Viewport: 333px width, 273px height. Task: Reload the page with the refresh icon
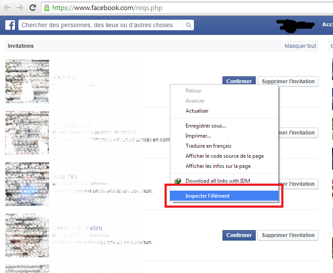point(32,8)
